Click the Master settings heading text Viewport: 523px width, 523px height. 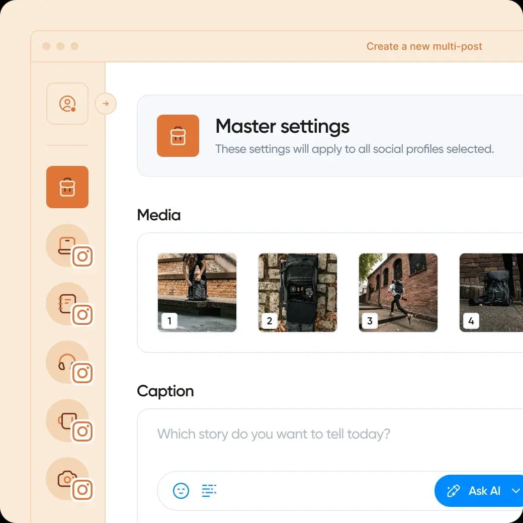tap(282, 126)
